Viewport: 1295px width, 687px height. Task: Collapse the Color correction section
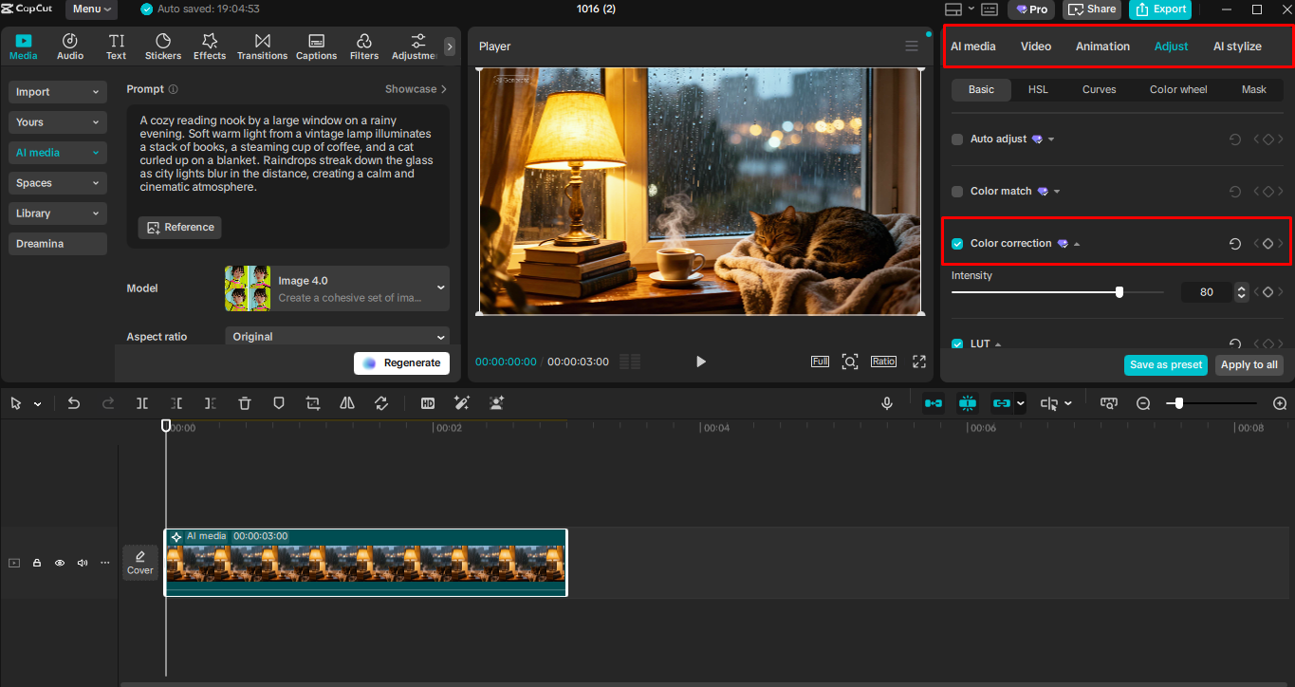[x=1079, y=243]
